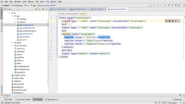Select karma.conf.js in project tree
This screenshot has width=185, height=104.
19,84
